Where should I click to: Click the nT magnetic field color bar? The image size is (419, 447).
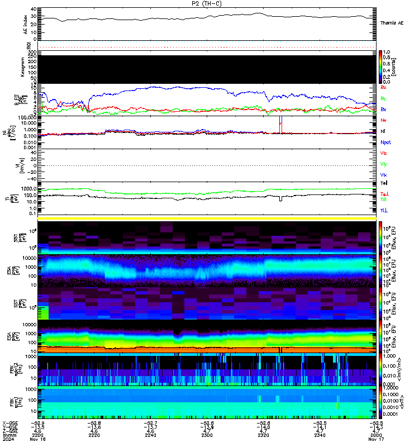380,402
